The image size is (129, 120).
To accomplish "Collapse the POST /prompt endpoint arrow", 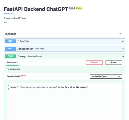I will pyautogui.click(x=123, y=56).
